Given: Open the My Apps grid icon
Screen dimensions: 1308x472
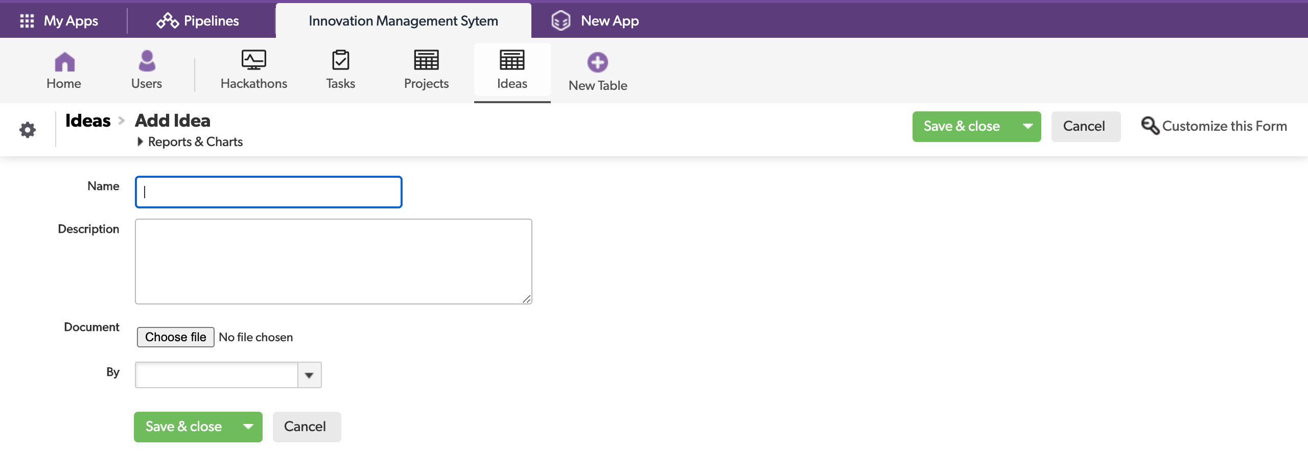Looking at the screenshot, I should (27, 21).
